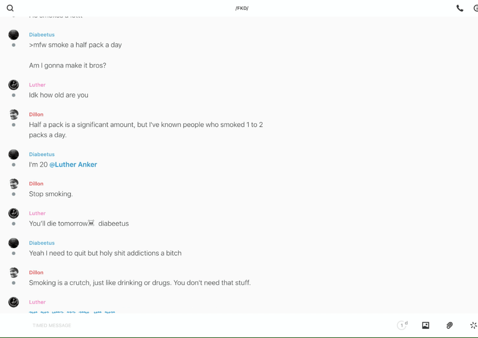Attach a file with the paperclip icon

[x=450, y=325]
